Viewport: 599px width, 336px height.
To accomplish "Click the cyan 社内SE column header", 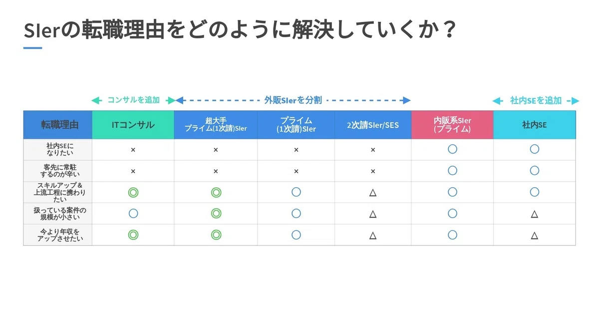I will (534, 125).
